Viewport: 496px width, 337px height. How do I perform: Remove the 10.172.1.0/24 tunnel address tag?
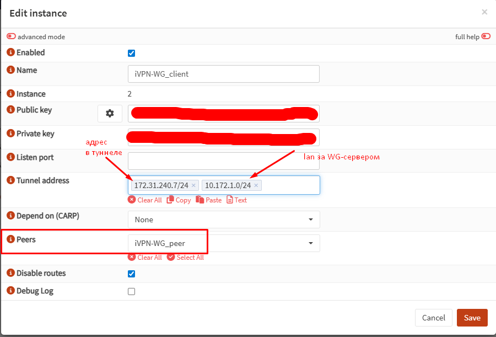(256, 186)
